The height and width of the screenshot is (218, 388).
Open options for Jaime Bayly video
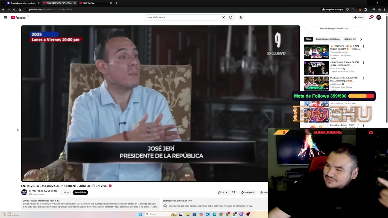tap(363, 63)
